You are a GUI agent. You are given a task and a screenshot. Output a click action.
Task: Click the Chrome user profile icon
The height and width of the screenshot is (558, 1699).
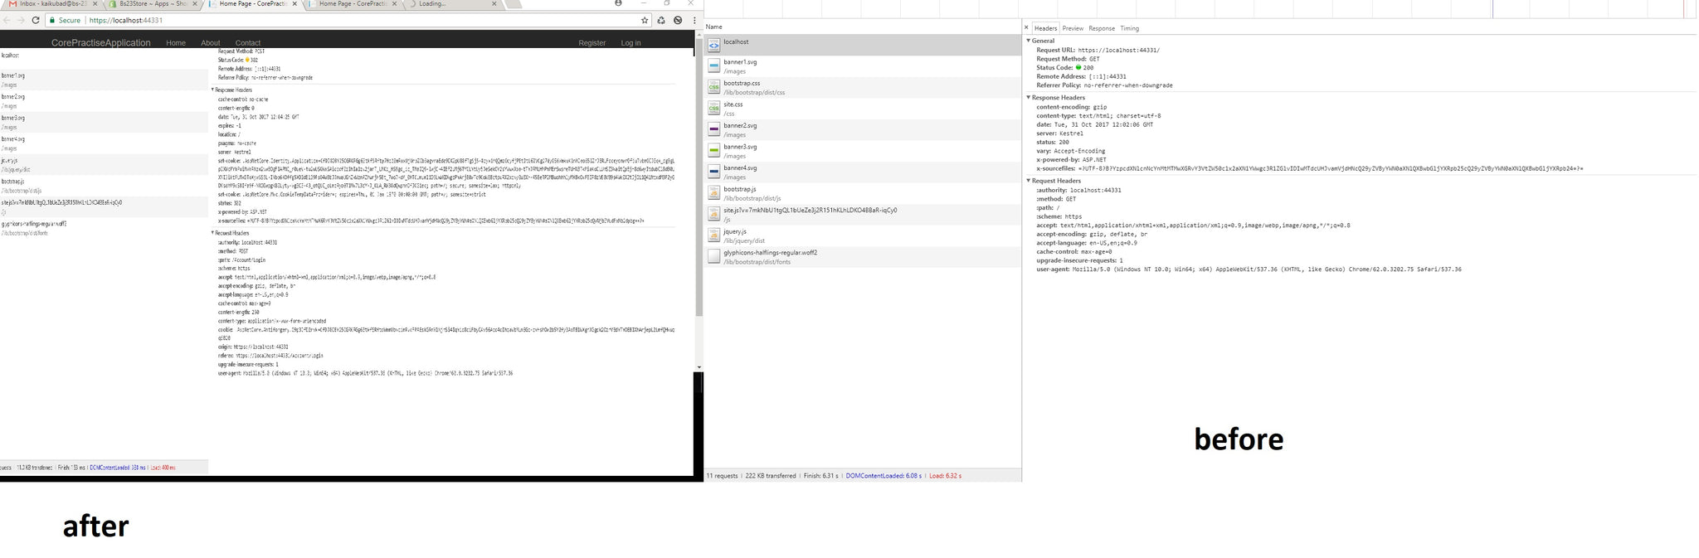click(x=618, y=3)
